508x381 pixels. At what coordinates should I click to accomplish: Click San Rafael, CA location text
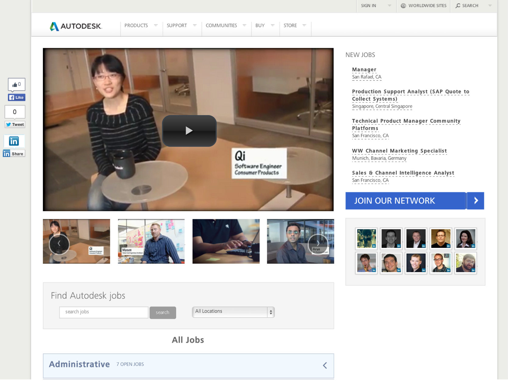point(367,77)
